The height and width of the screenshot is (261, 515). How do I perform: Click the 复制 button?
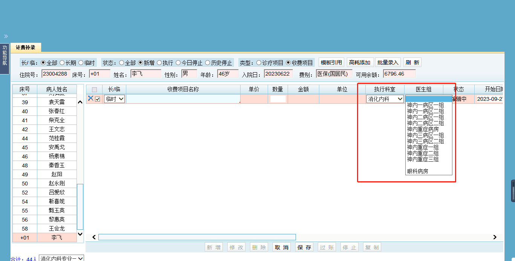(372, 247)
